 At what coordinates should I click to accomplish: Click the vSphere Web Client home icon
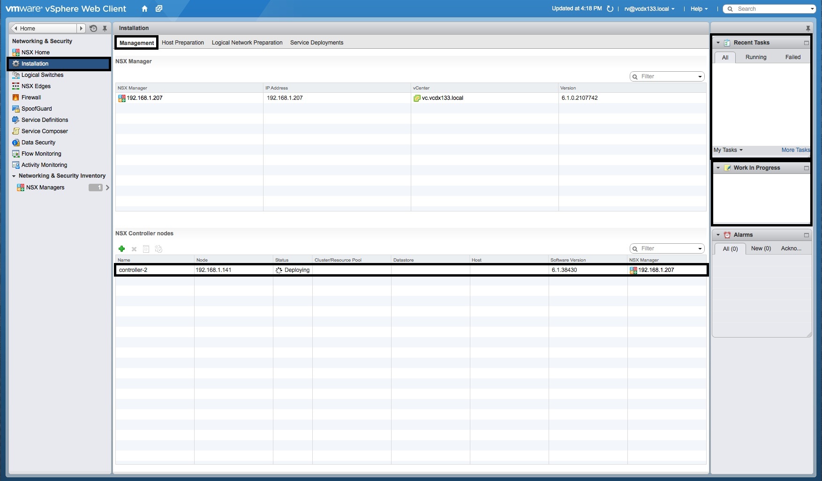coord(144,8)
